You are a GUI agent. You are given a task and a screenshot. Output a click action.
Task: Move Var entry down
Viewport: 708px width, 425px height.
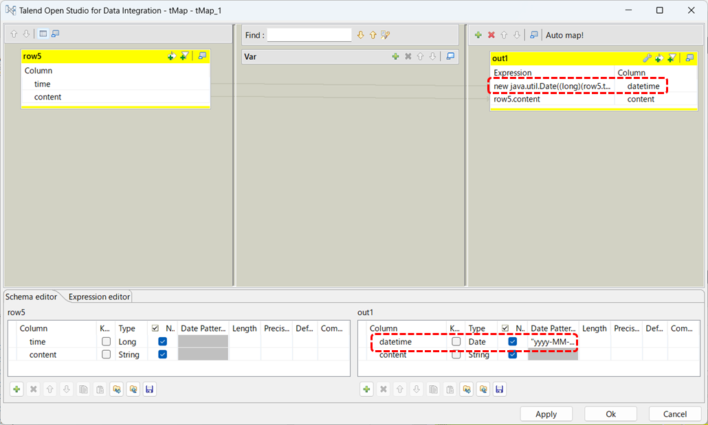[x=432, y=56]
